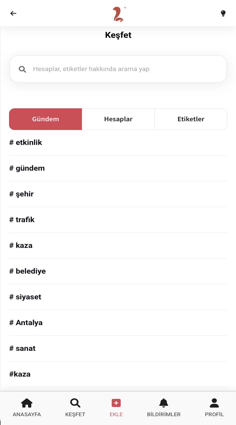Click the search magnifier icon in search box
236x425 pixels.
23,69
